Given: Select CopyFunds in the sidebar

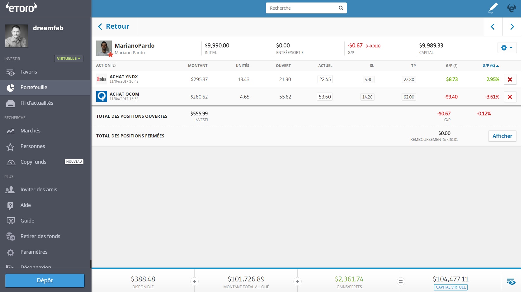Looking at the screenshot, I should click(33, 162).
